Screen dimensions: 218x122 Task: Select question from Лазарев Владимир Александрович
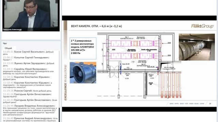(x=30, y=110)
